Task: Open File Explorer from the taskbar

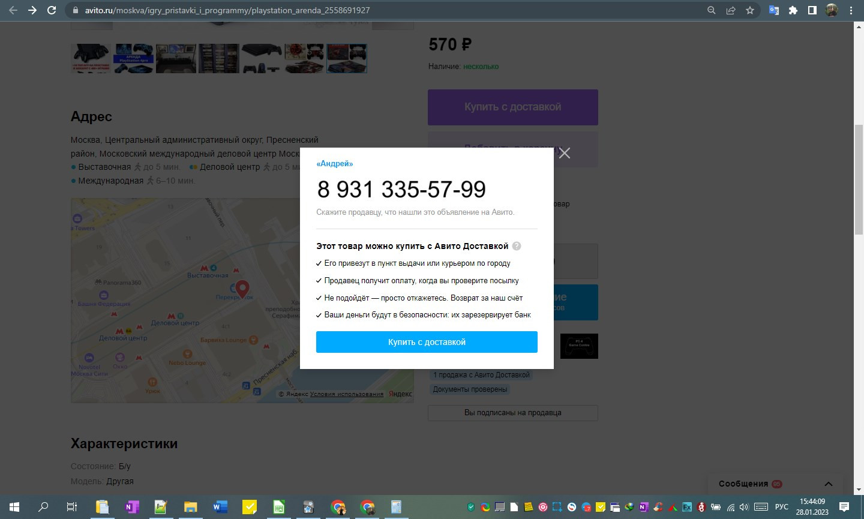Action: [x=190, y=507]
